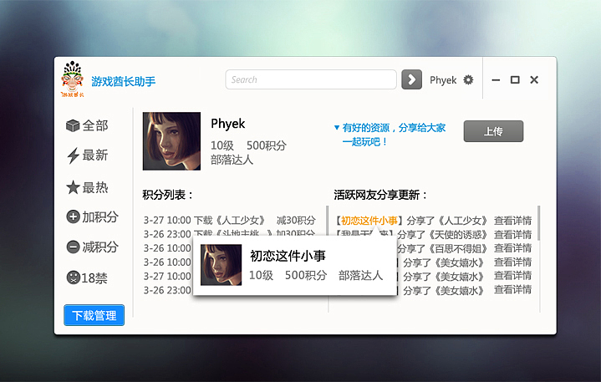Click the shared updates list scrollbar
The width and height of the screenshot is (601, 382).
point(538,223)
